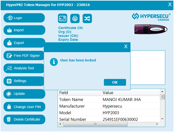Click the padlock icon on Change User PIN
The width and height of the screenshot is (174, 132).
pos(9,107)
